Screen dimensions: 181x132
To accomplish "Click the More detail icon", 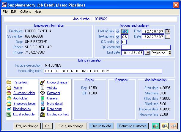I will pos(43,104).
